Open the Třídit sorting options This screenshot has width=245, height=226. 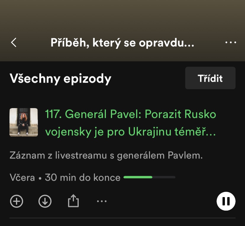tap(210, 78)
